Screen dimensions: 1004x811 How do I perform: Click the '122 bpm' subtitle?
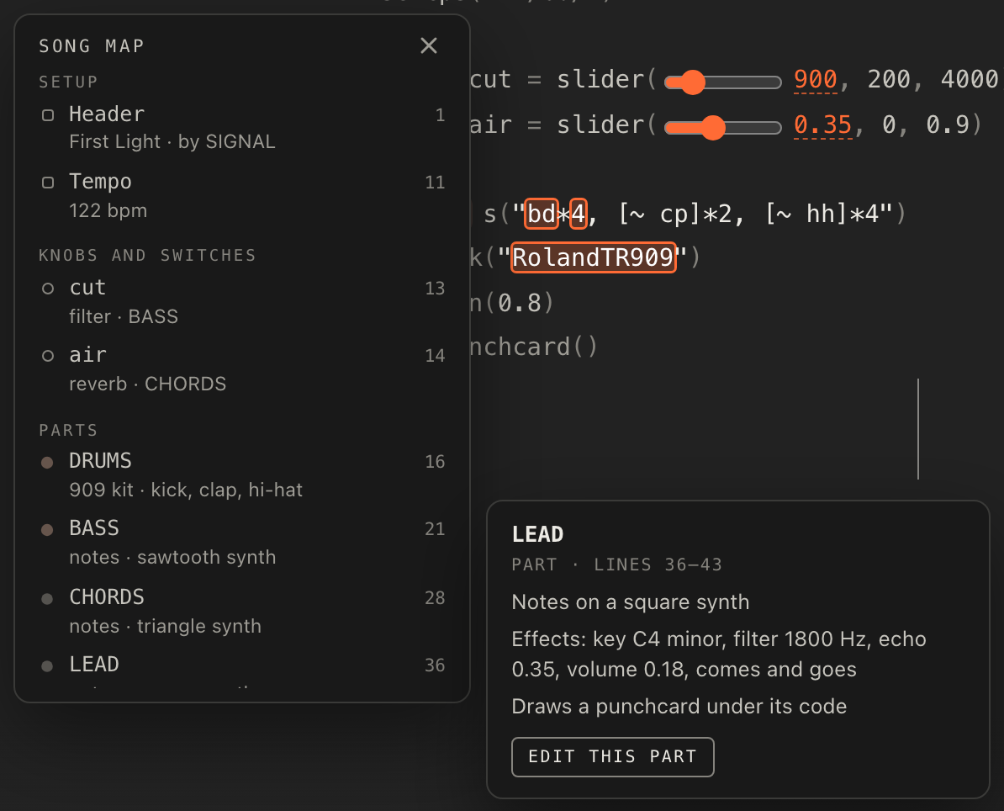click(x=108, y=211)
